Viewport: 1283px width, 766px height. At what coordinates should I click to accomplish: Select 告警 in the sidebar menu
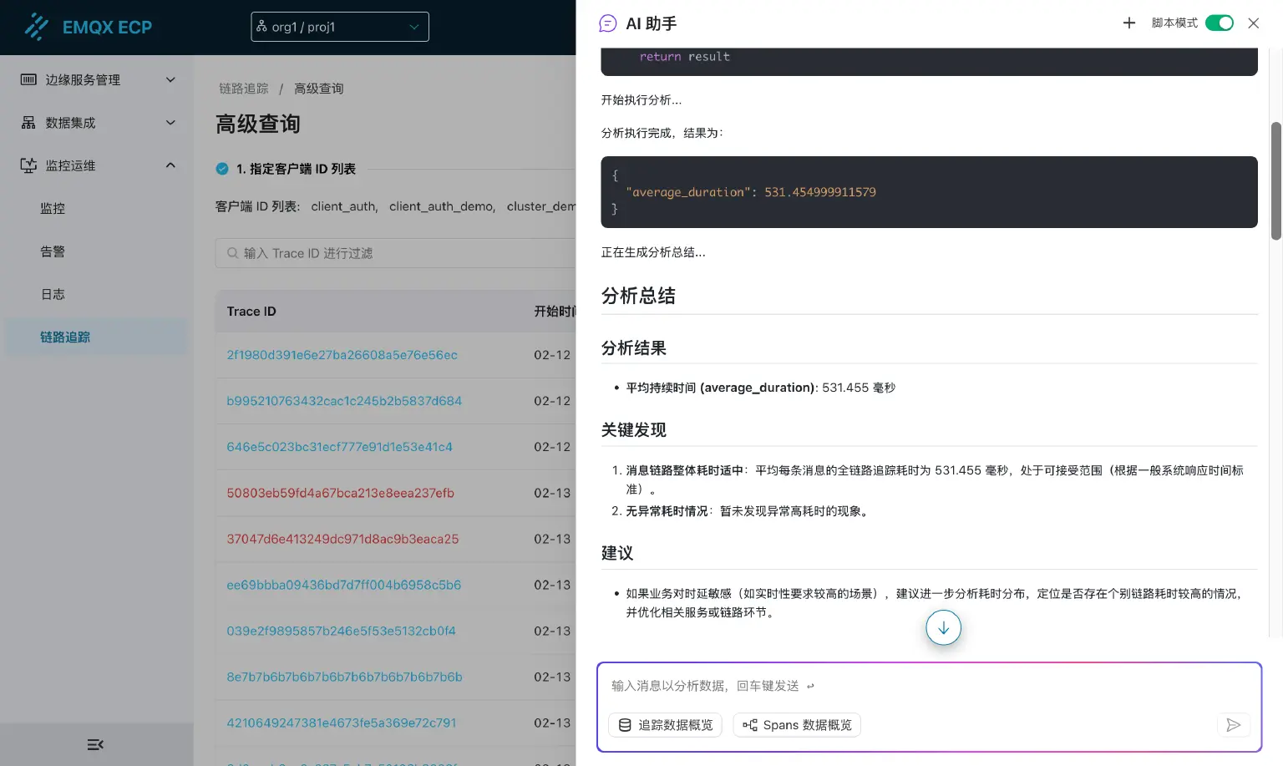click(x=52, y=251)
